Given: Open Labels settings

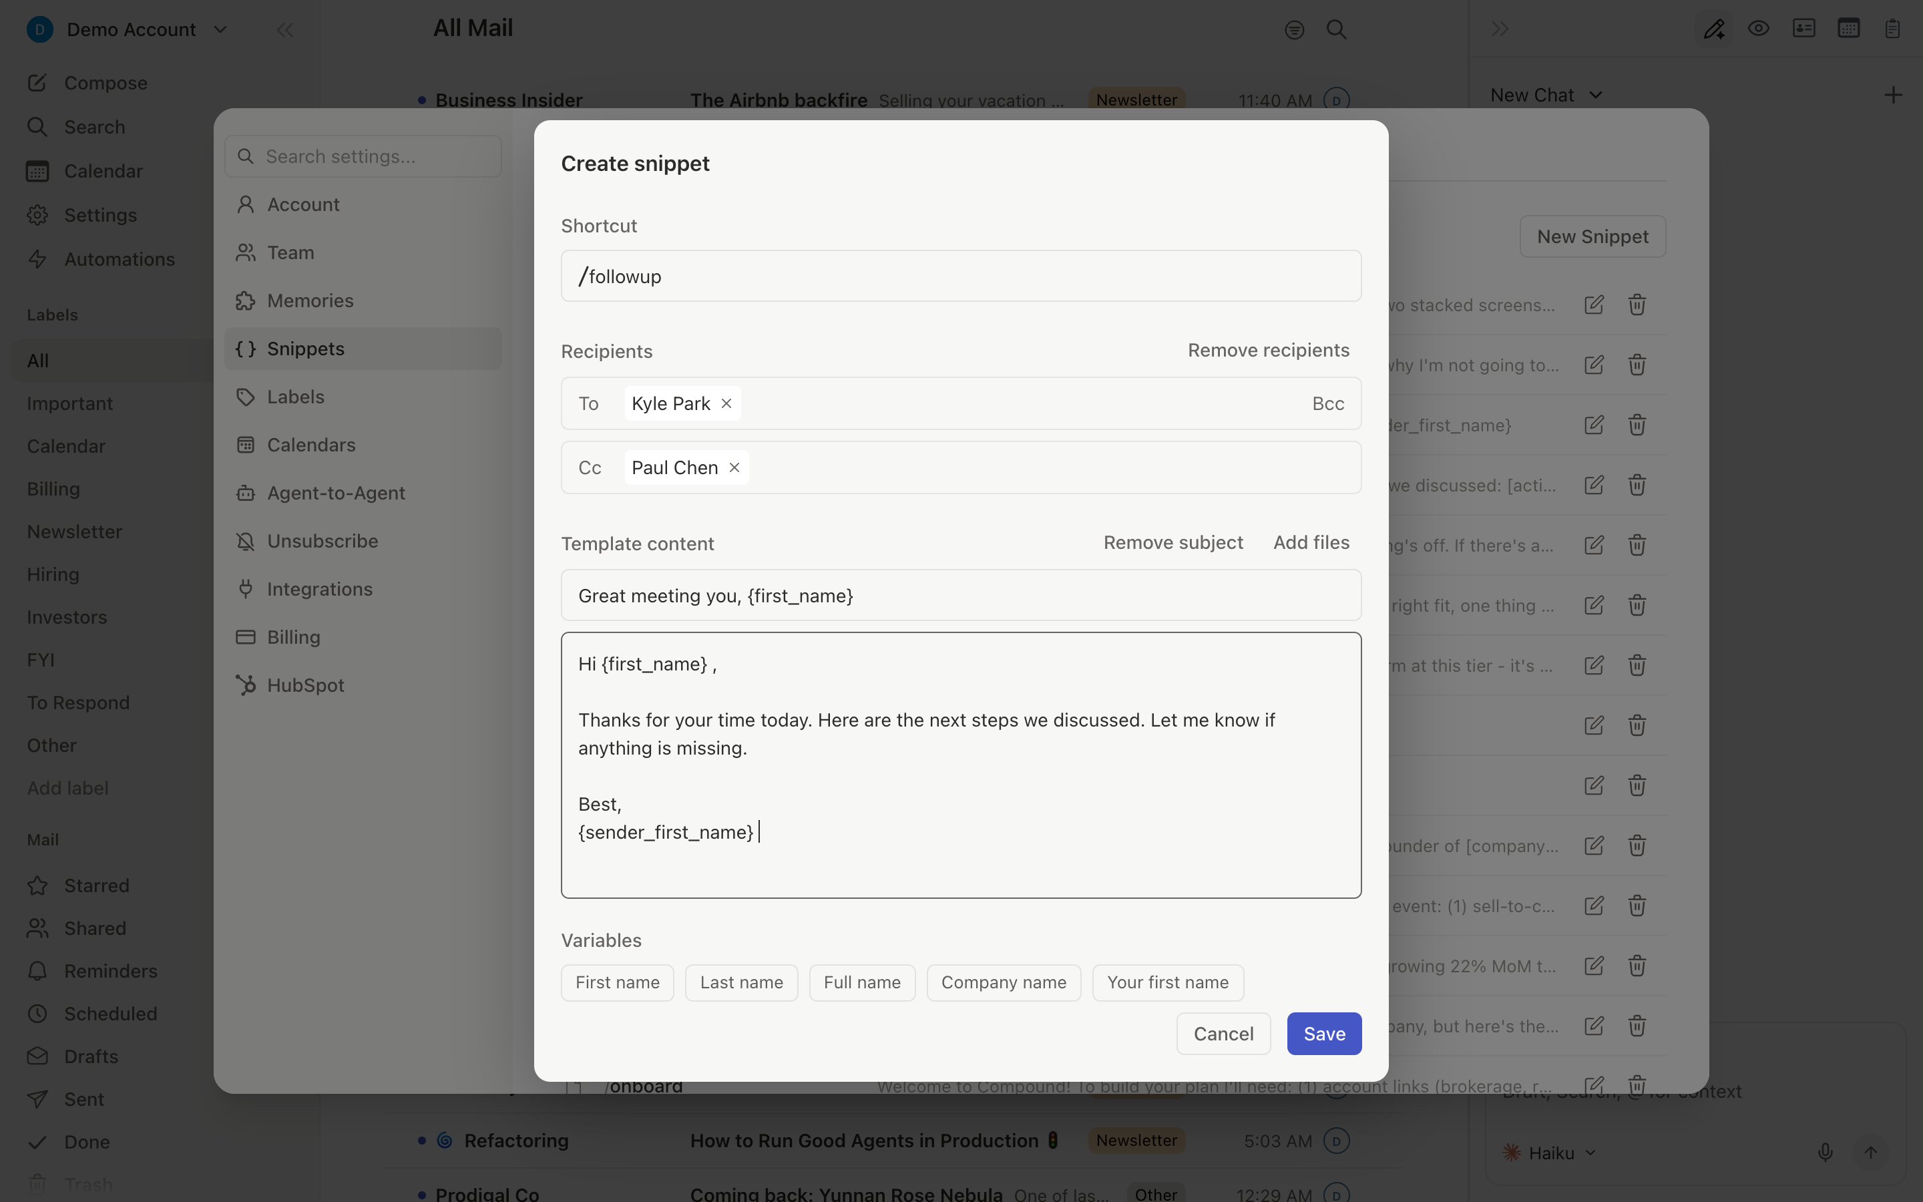Looking at the screenshot, I should coord(363,397).
